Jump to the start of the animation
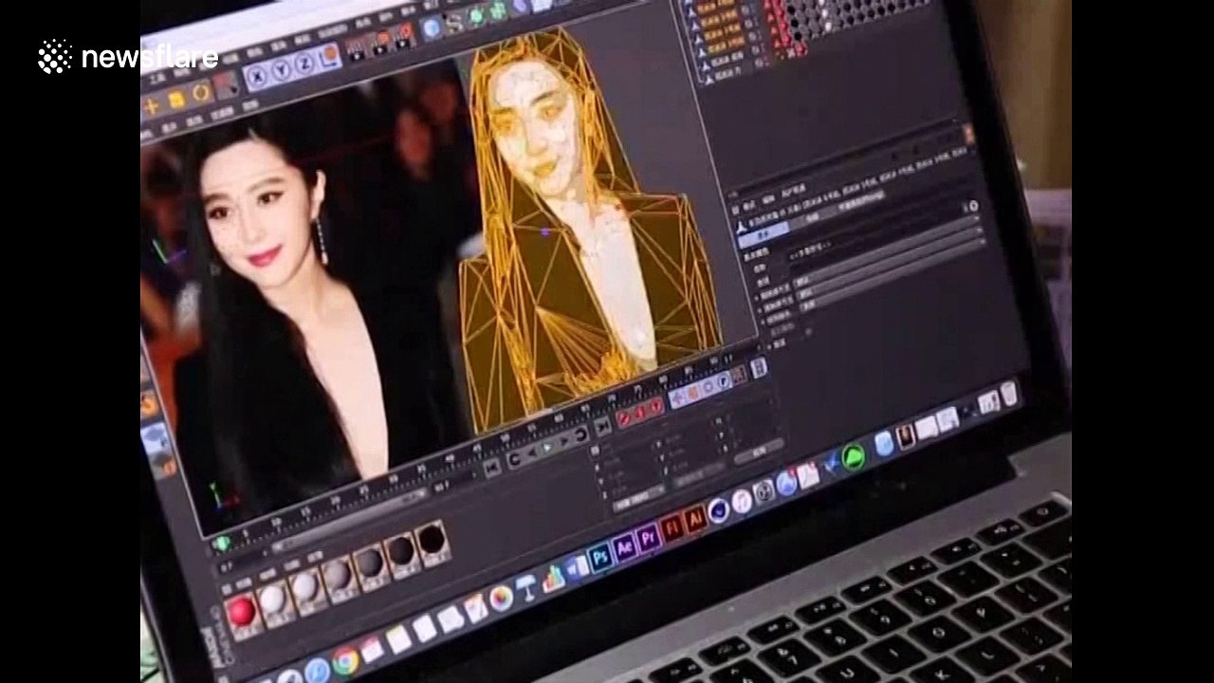 pos(492,468)
